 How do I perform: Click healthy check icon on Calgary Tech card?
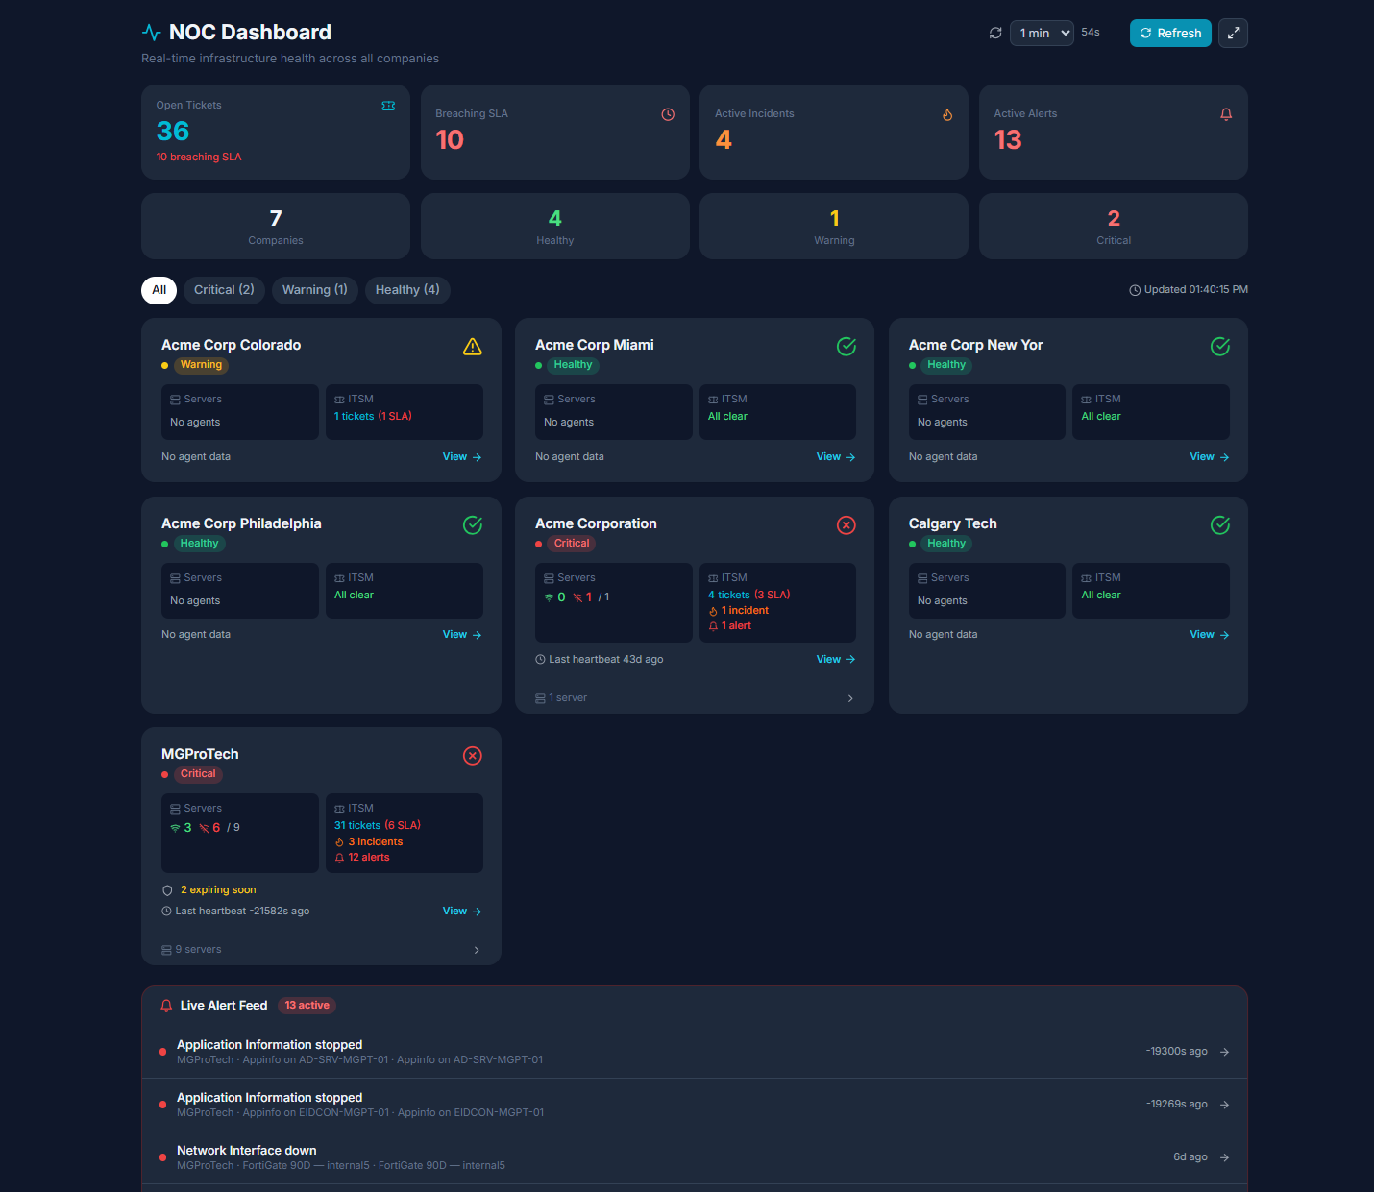pyautogui.click(x=1220, y=525)
